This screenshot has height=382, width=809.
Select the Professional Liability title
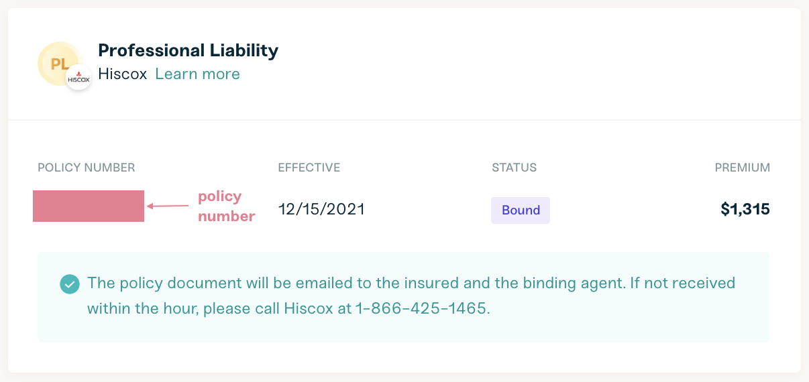(188, 50)
